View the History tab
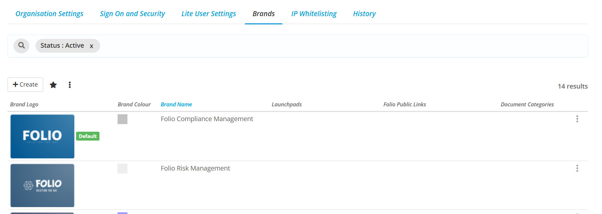This screenshot has height=214, width=602. pyautogui.click(x=364, y=14)
